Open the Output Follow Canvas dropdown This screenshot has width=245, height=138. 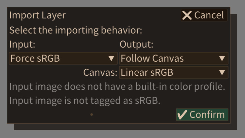[x=174, y=58]
